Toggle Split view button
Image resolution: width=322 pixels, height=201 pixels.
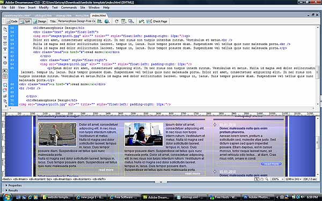[25, 21]
